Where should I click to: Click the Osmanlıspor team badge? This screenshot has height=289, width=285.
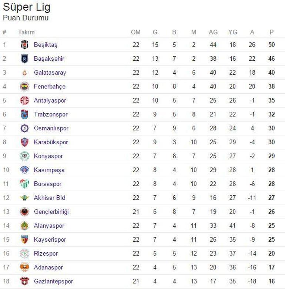pos(24,128)
